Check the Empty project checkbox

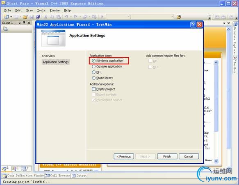click(94, 89)
